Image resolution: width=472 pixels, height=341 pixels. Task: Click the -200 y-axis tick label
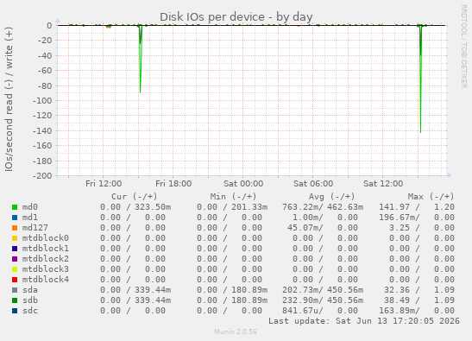(x=42, y=175)
